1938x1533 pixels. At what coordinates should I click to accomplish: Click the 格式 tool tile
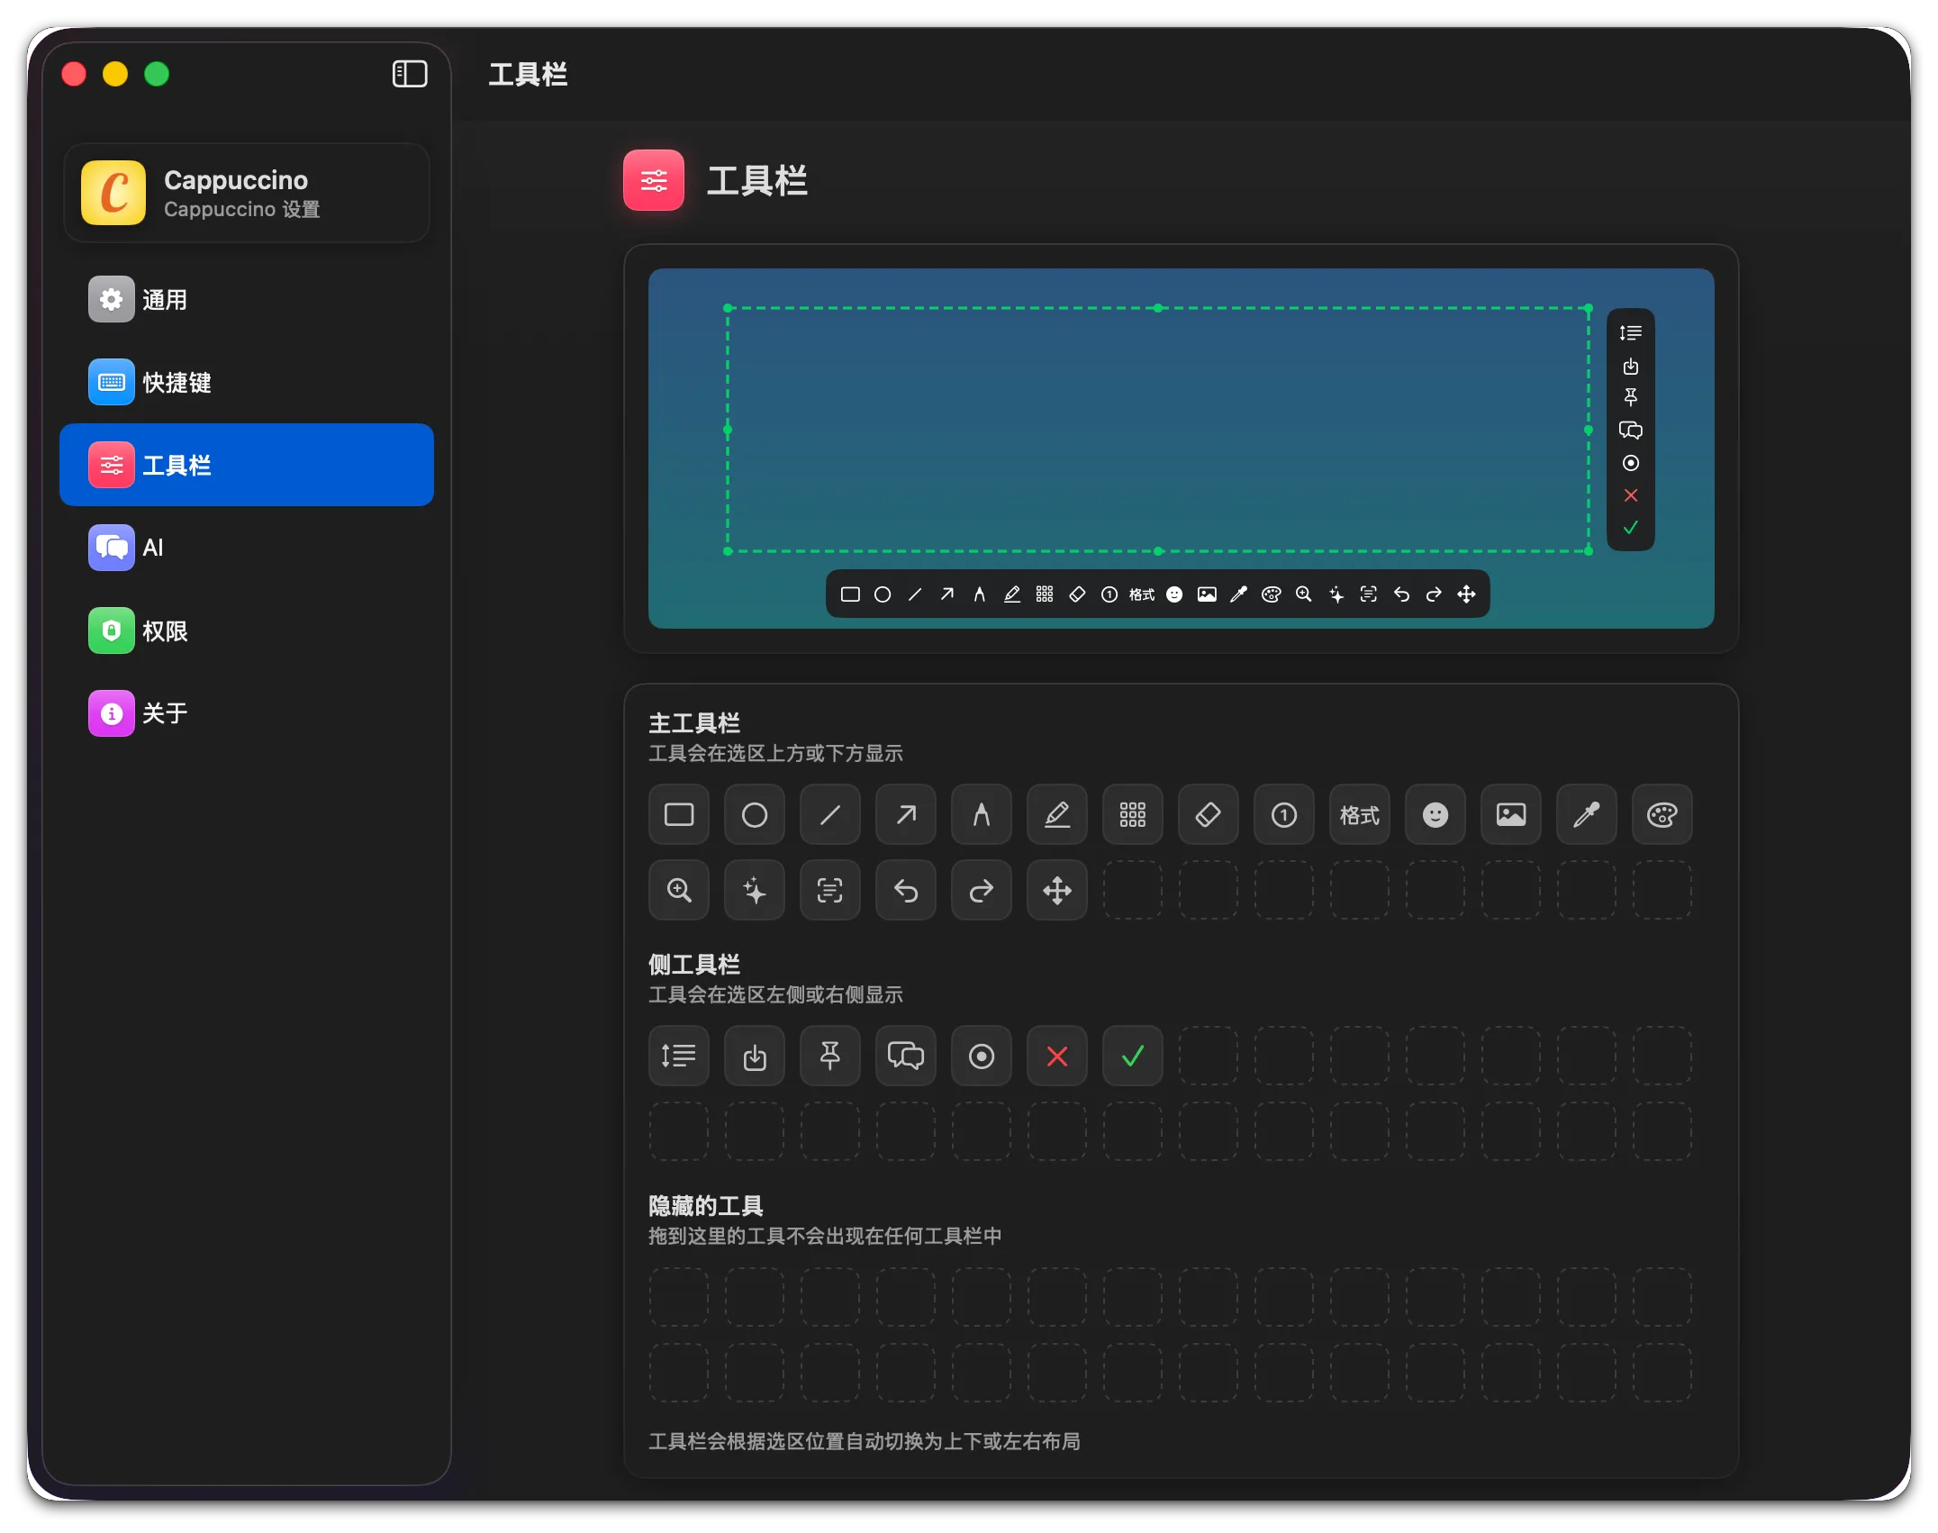[1360, 815]
